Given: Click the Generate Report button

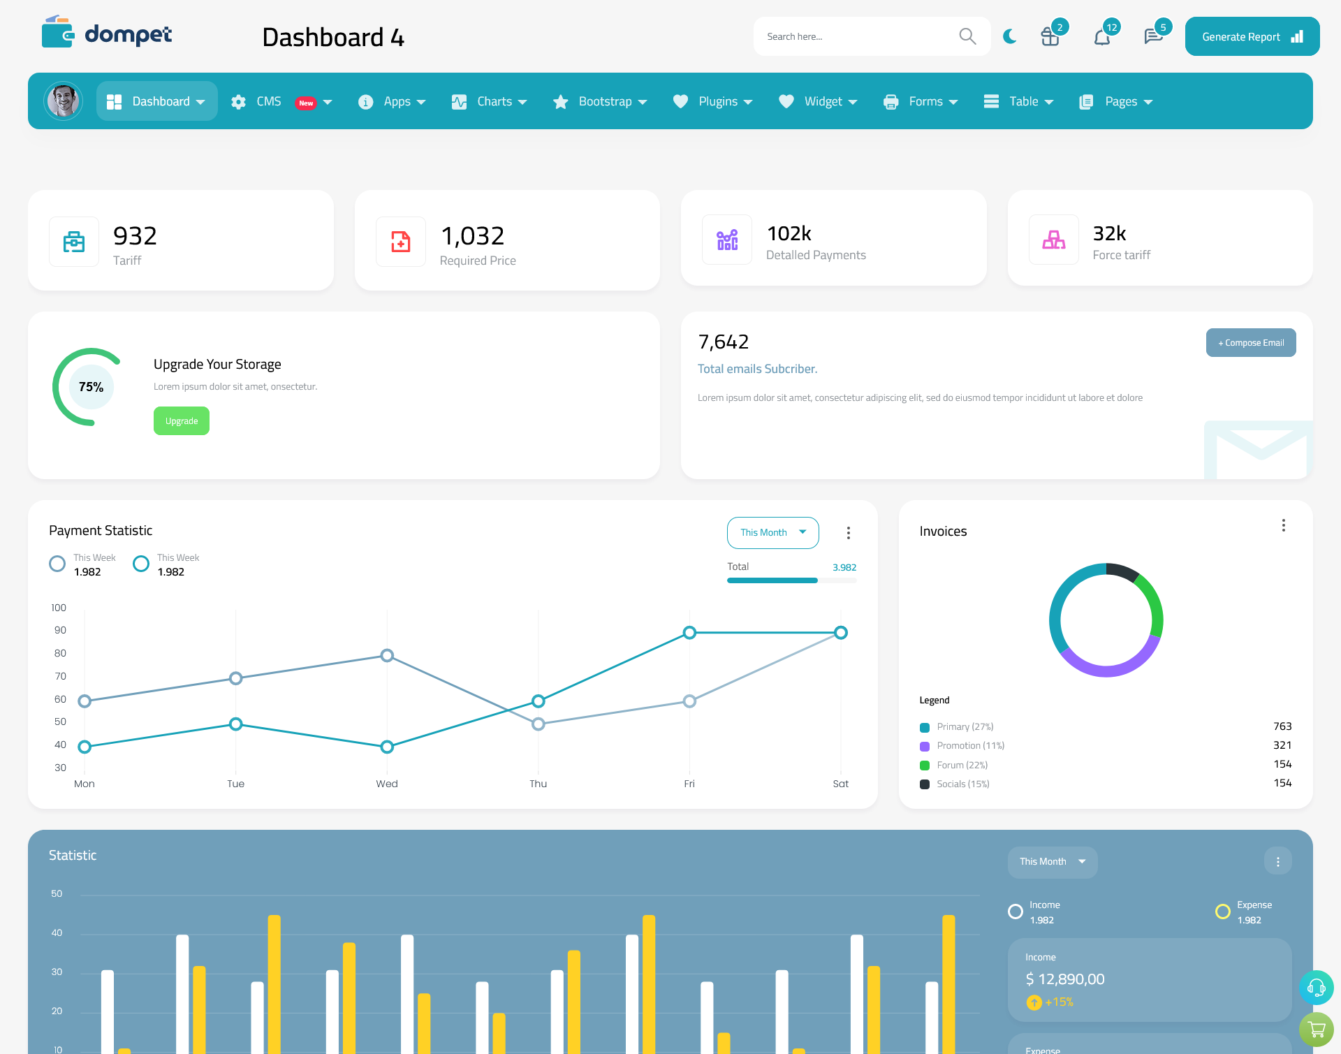Looking at the screenshot, I should pyautogui.click(x=1252, y=36).
